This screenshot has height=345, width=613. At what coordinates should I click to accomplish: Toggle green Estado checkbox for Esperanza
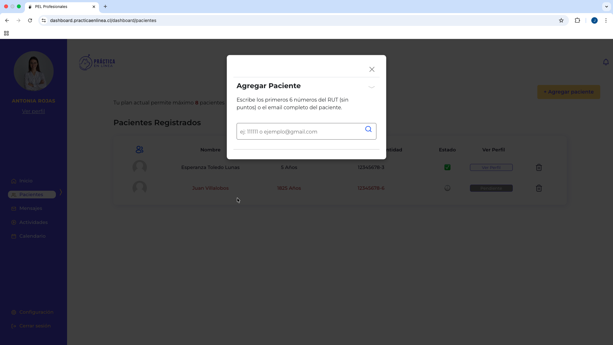click(x=447, y=167)
